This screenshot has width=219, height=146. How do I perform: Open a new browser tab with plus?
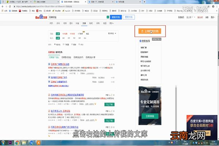tap(145, 2)
